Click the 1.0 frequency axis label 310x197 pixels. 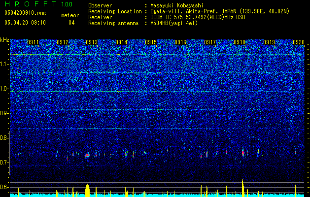(x=4, y=89)
